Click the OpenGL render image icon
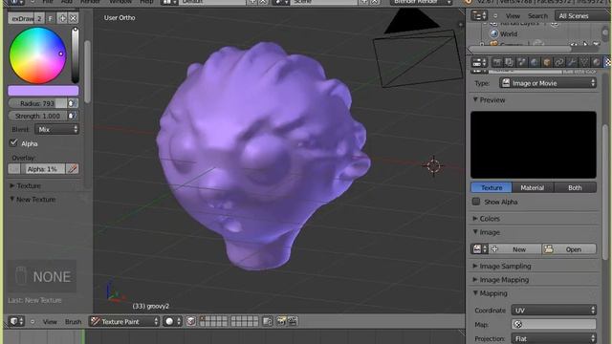The width and height of the screenshot is (612, 344). pos(281,321)
